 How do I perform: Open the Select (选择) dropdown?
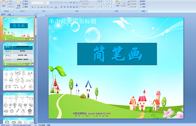tap(143, 7)
